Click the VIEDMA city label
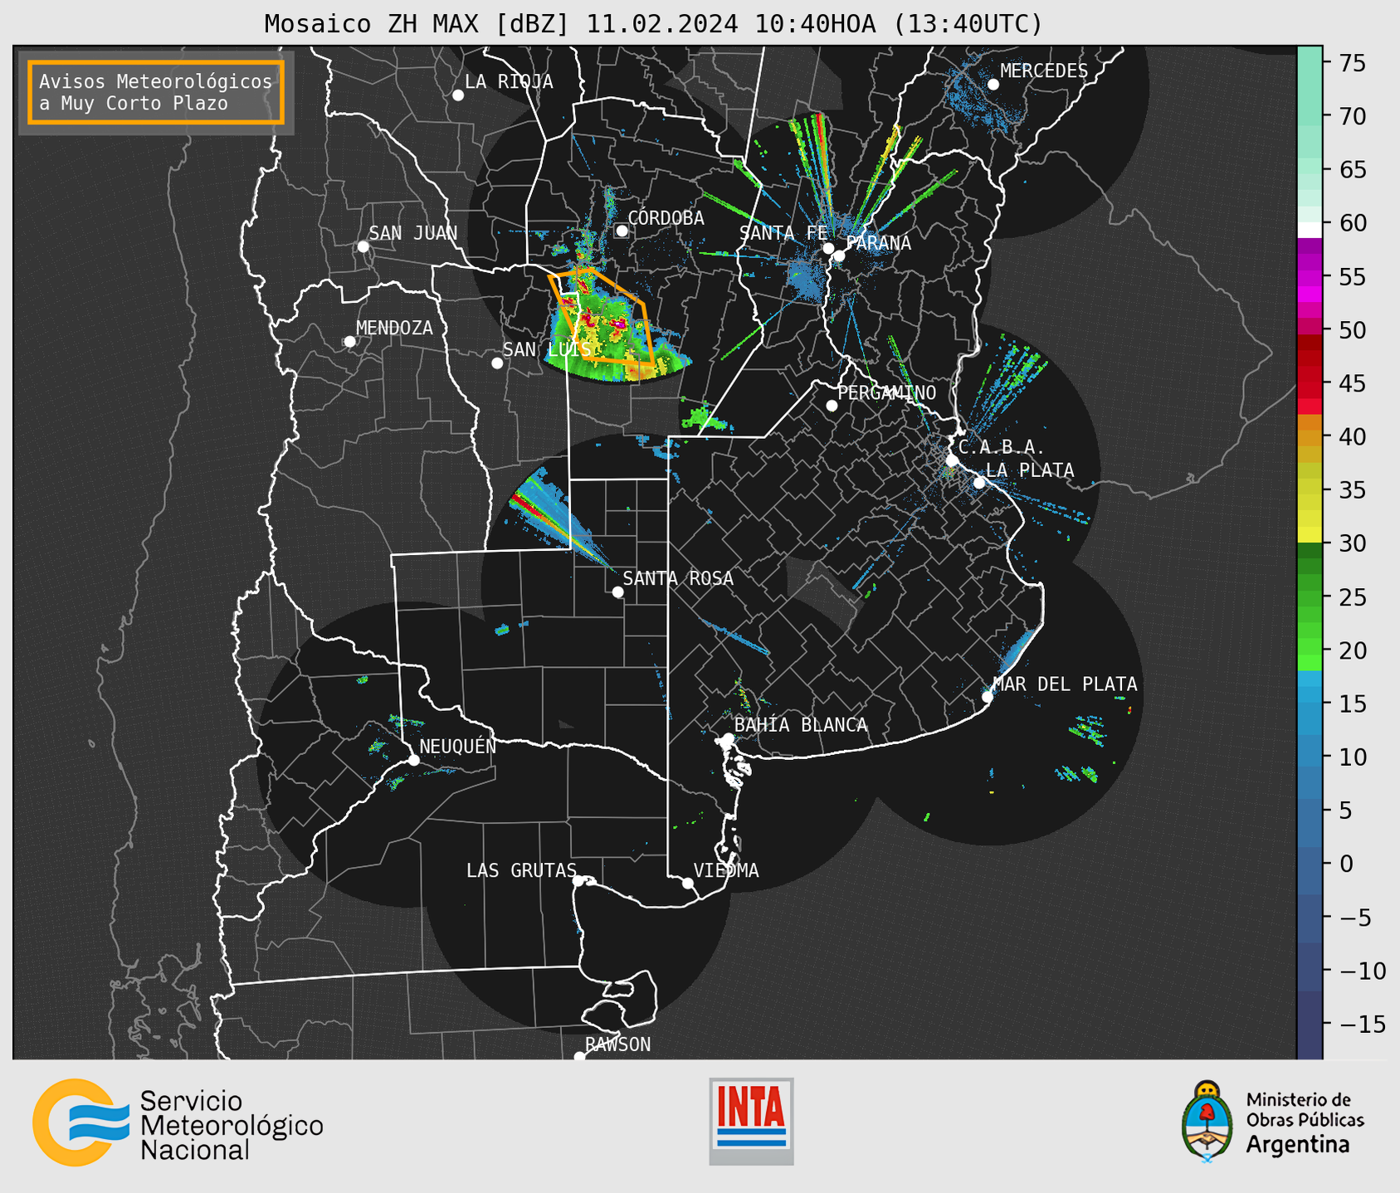1400x1193 pixels. 726,870
